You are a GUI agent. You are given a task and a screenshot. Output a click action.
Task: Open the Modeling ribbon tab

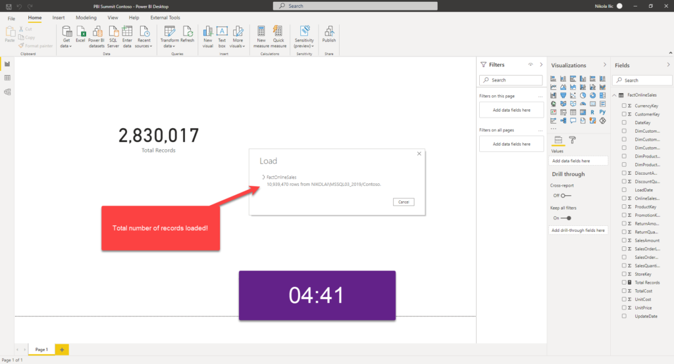[x=86, y=18]
